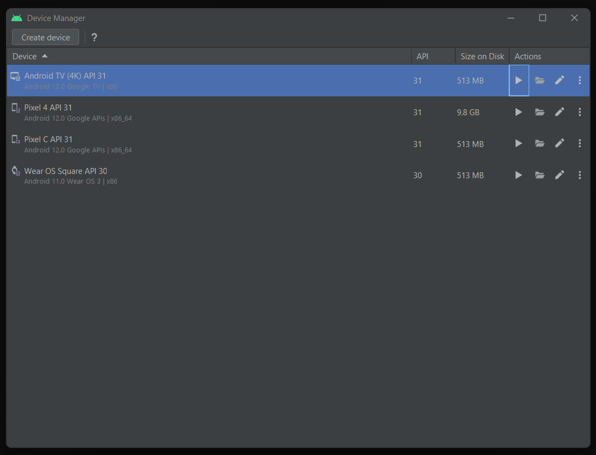Select the Pixel C API 31 device name

[48, 139]
